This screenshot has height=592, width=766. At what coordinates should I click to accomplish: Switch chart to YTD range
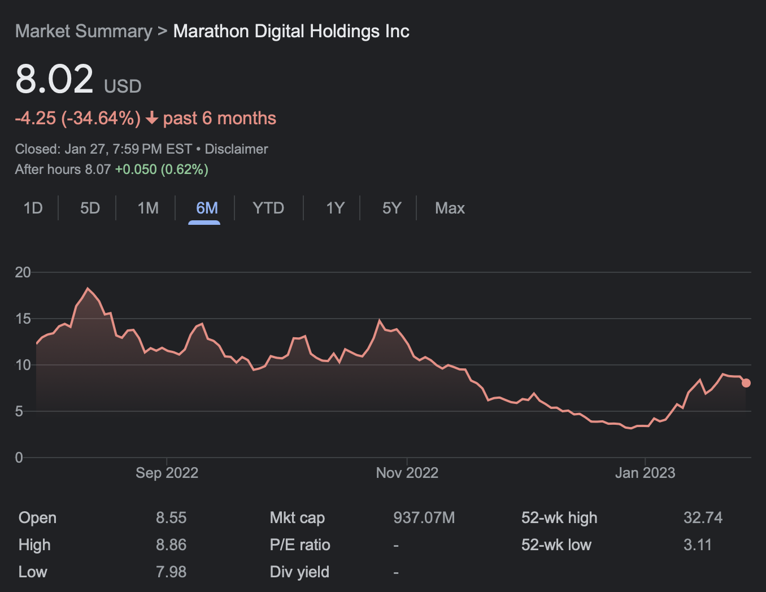pos(268,208)
